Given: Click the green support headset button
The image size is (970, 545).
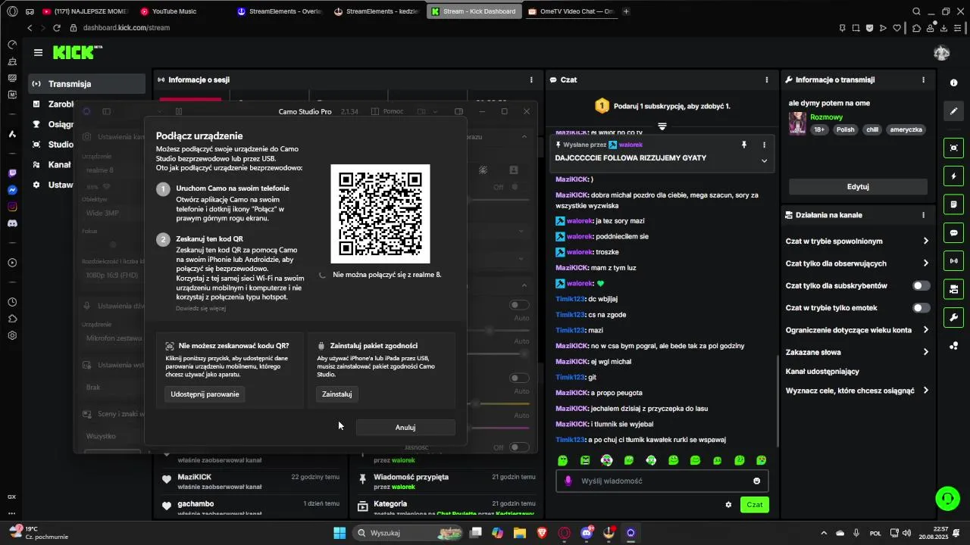Looking at the screenshot, I should click(947, 498).
